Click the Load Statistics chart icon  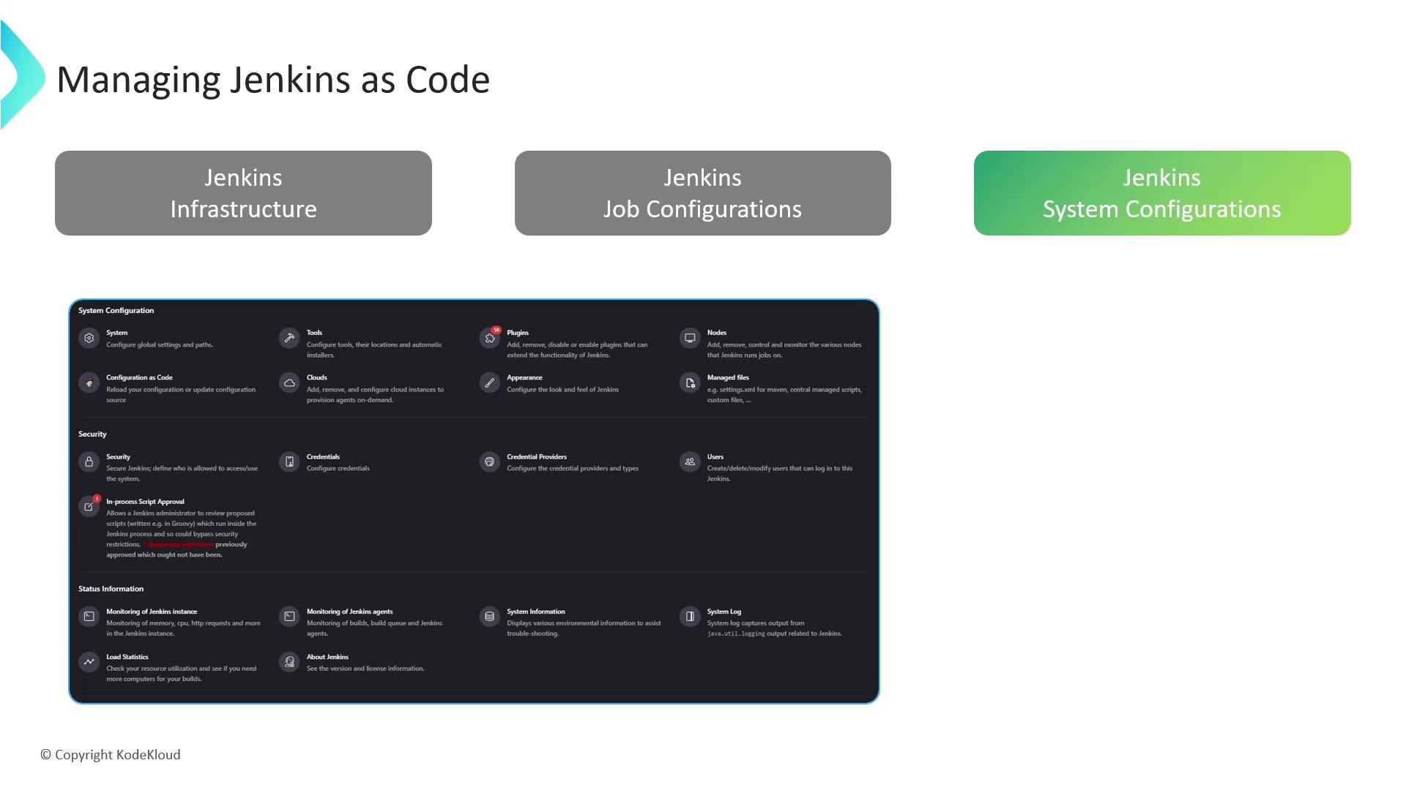point(89,661)
